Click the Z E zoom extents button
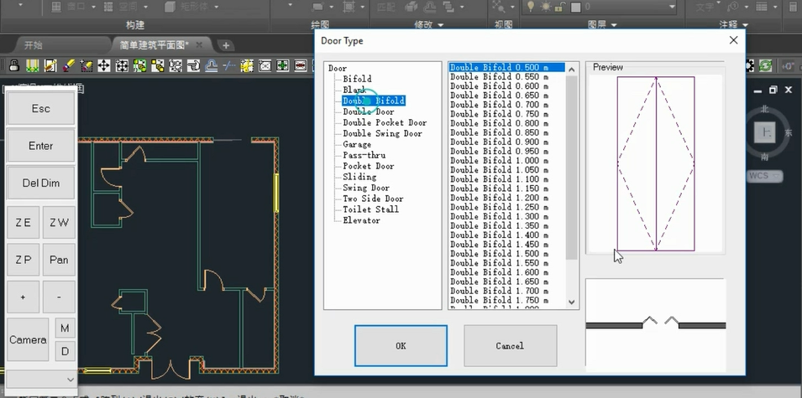 click(23, 223)
